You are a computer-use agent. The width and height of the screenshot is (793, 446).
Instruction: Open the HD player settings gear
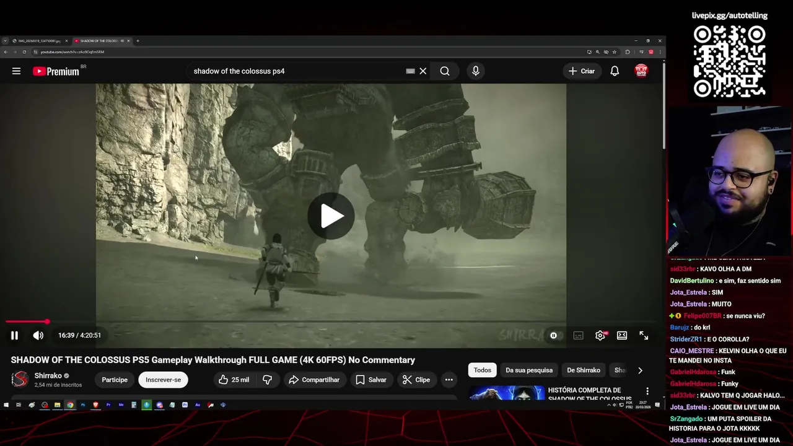[x=600, y=336]
